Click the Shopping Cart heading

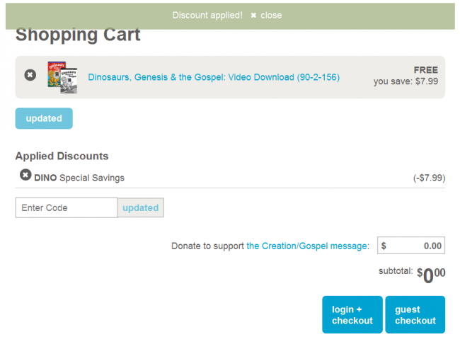(x=78, y=35)
